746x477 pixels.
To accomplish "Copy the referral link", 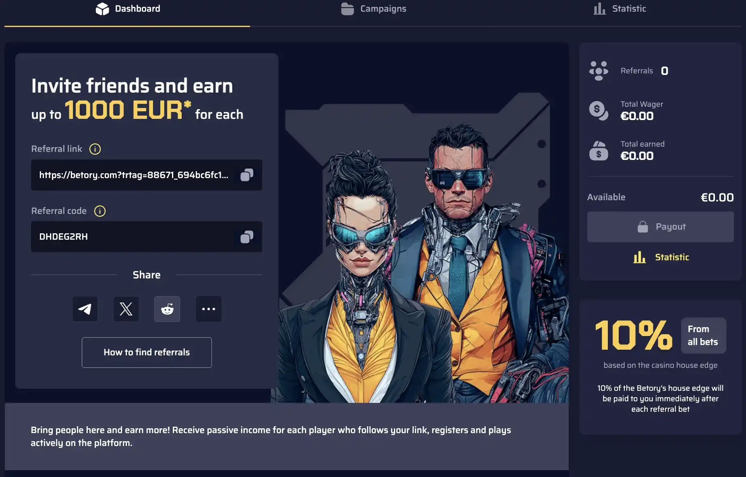I will click(x=247, y=175).
